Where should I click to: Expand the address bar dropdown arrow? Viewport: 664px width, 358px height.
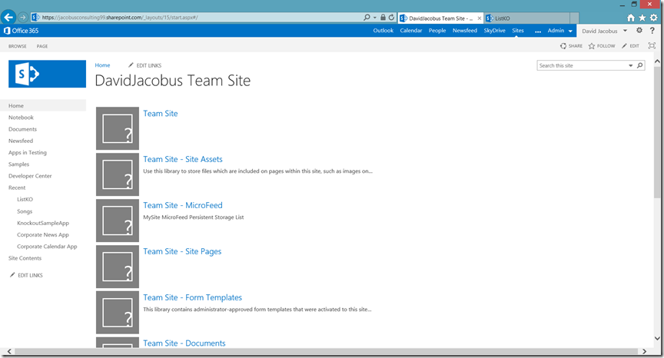pyautogui.click(x=375, y=18)
